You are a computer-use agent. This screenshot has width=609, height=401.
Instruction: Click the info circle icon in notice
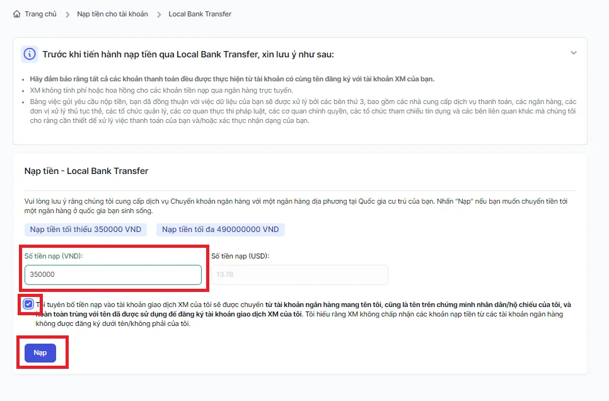tap(30, 54)
